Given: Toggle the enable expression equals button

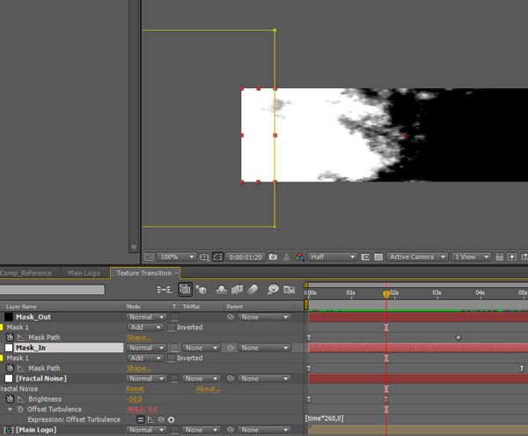Looking at the screenshot, I should (141, 420).
